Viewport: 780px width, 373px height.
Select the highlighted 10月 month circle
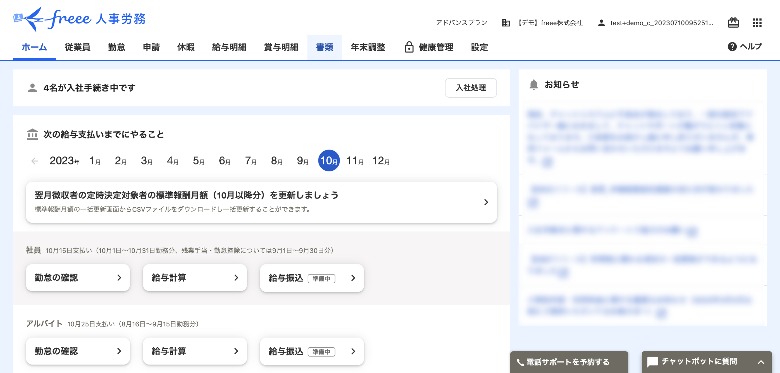click(x=329, y=161)
